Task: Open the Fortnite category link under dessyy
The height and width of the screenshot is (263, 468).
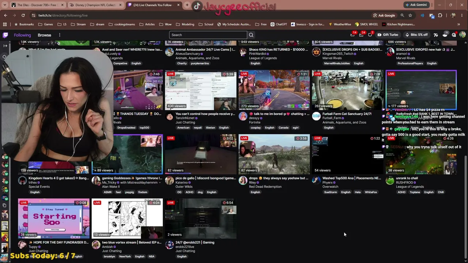Action: click(254, 122)
